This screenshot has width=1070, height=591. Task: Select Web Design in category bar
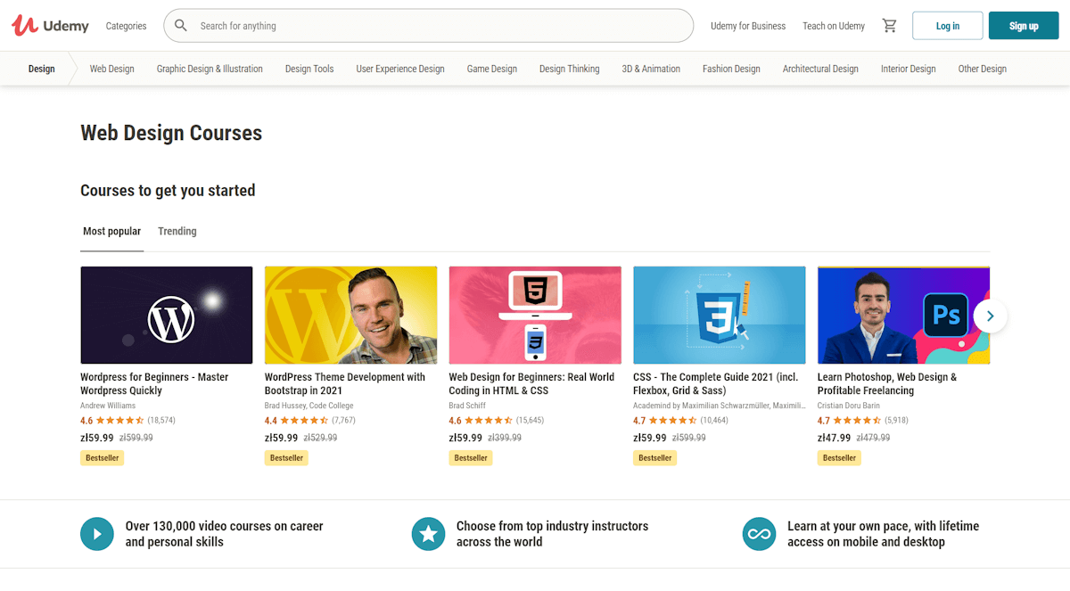111,69
